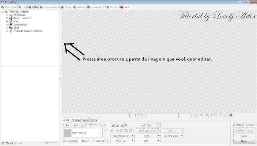Viewport: 257px width, 146px height.
Task: Switch to the Tools tab
Action: (x=94, y=120)
